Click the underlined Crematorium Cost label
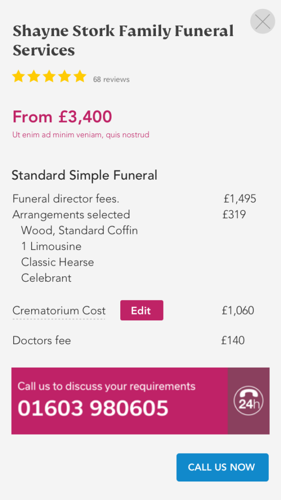This screenshot has width=281, height=500. [x=59, y=311]
